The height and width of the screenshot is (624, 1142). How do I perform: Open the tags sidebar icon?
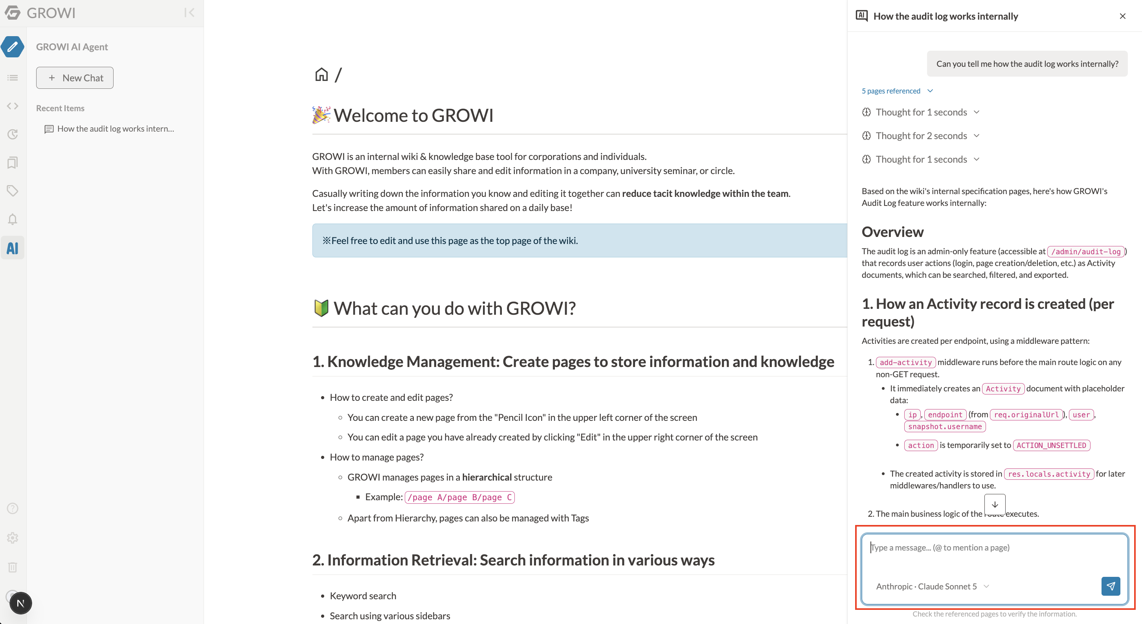pos(13,191)
